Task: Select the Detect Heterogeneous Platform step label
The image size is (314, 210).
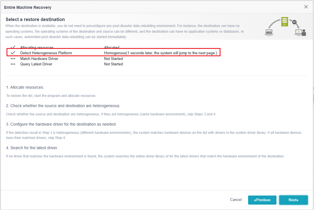Action: [46, 53]
